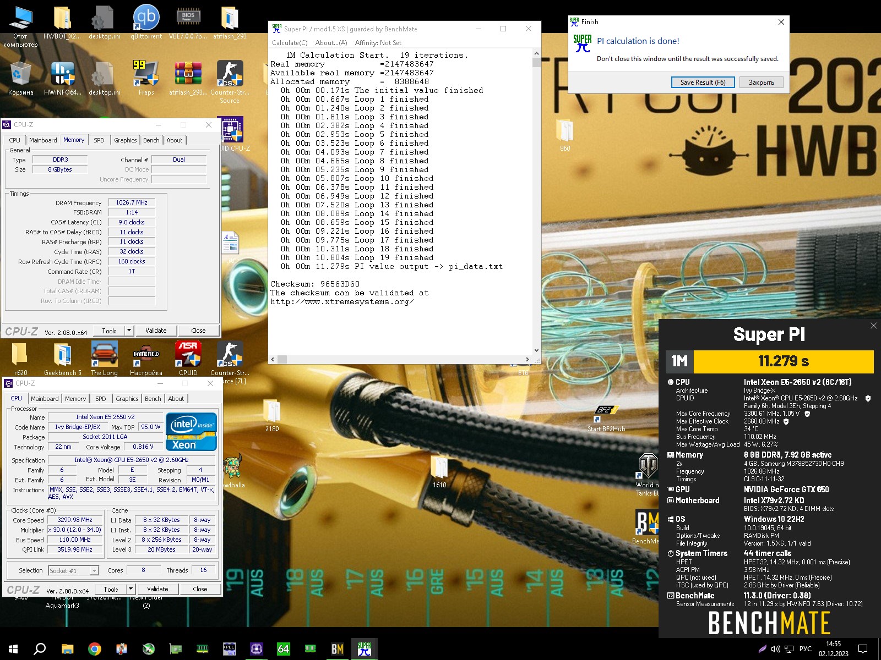Click the Core Speed value 3299.98 MHz
The height and width of the screenshot is (660, 881).
[x=75, y=520]
